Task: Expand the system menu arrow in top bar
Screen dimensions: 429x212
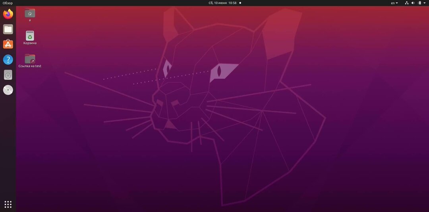Action: (425, 3)
